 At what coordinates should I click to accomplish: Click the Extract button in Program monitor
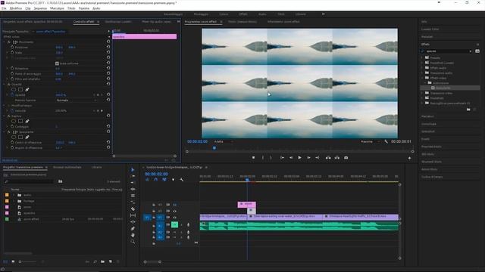pos(336,158)
